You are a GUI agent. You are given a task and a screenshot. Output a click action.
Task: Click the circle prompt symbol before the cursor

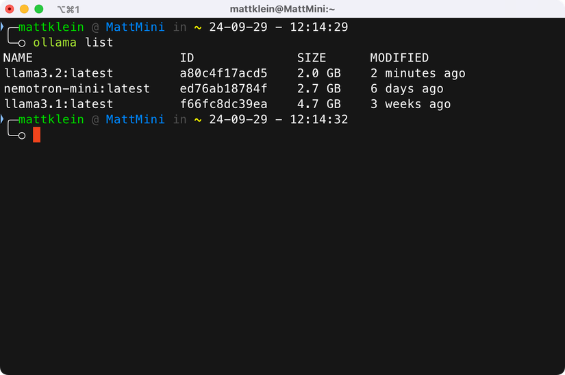pyautogui.click(x=22, y=135)
